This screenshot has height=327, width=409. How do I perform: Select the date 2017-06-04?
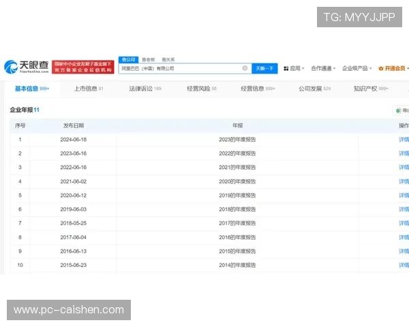(74, 237)
